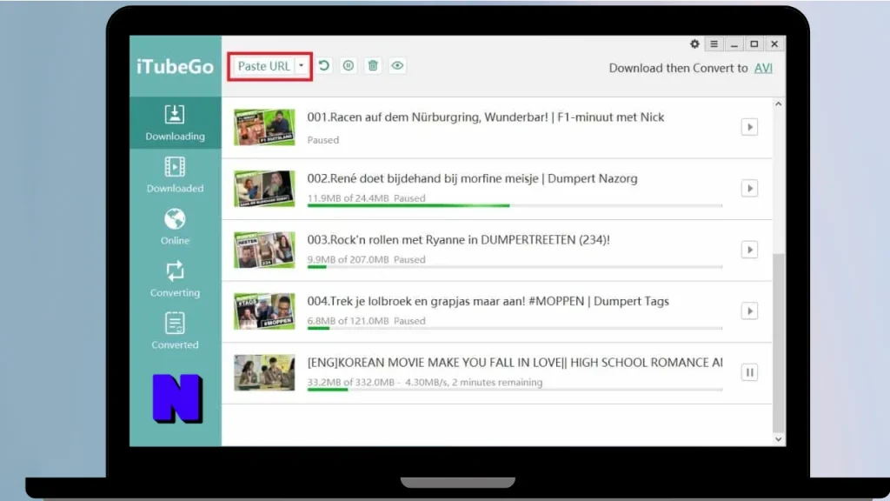Close the iTubeGo window
The image size is (890, 501).
[774, 43]
